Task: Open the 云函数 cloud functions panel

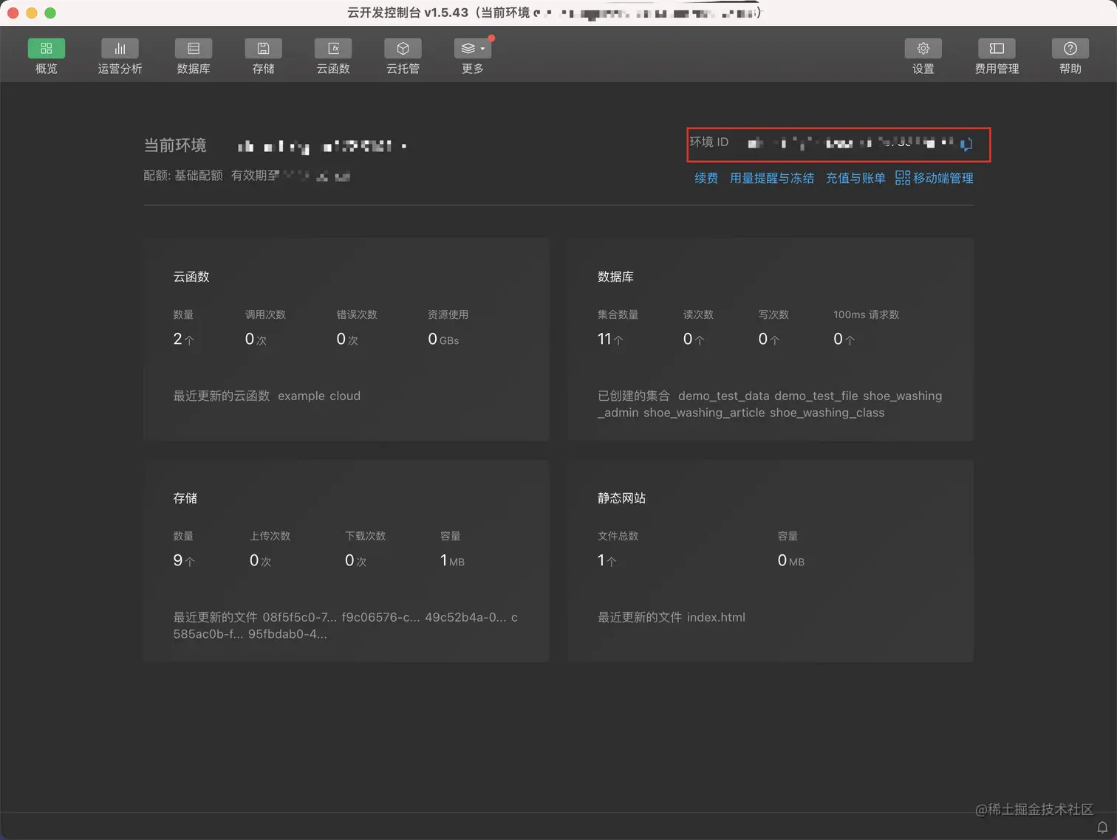Action: pos(333,56)
